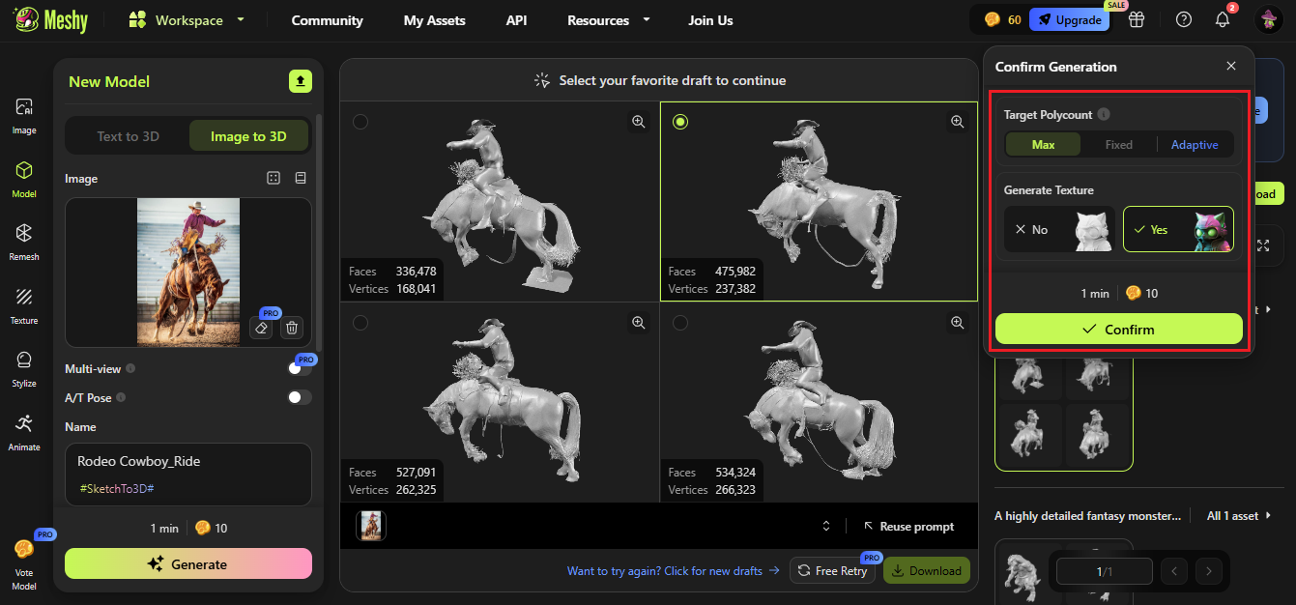This screenshot has height=605, width=1296.
Task: Toggle the Multi-view switch
Action: (297, 368)
